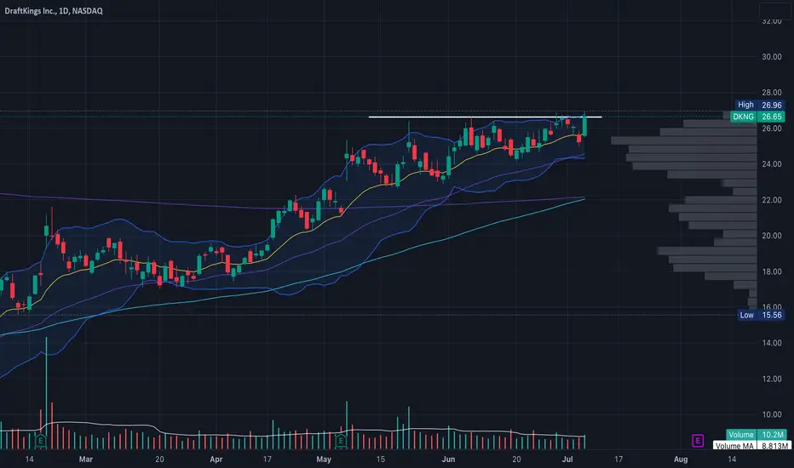Click the 12.00 price axis label
Image resolution: width=794 pixels, height=468 pixels.
(772, 379)
